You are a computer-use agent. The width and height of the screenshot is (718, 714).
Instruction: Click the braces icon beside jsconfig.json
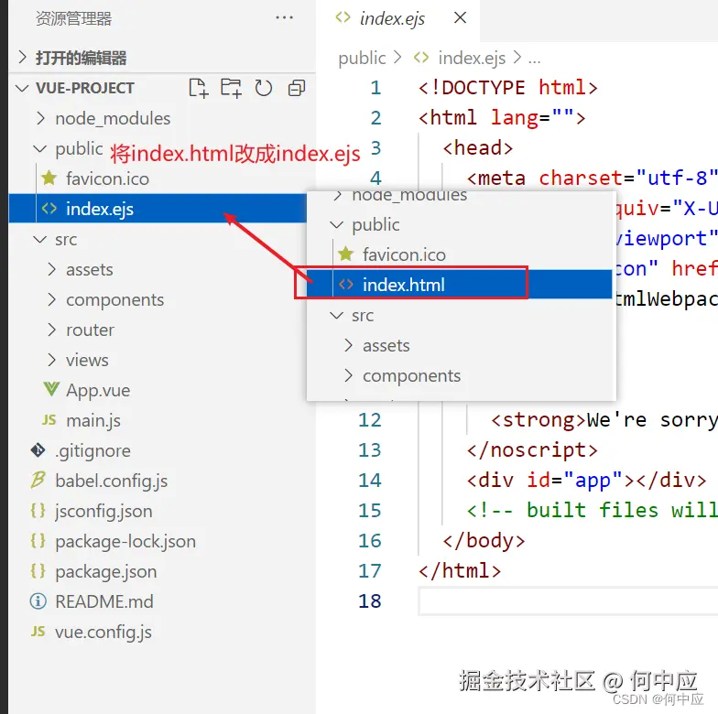tap(38, 511)
